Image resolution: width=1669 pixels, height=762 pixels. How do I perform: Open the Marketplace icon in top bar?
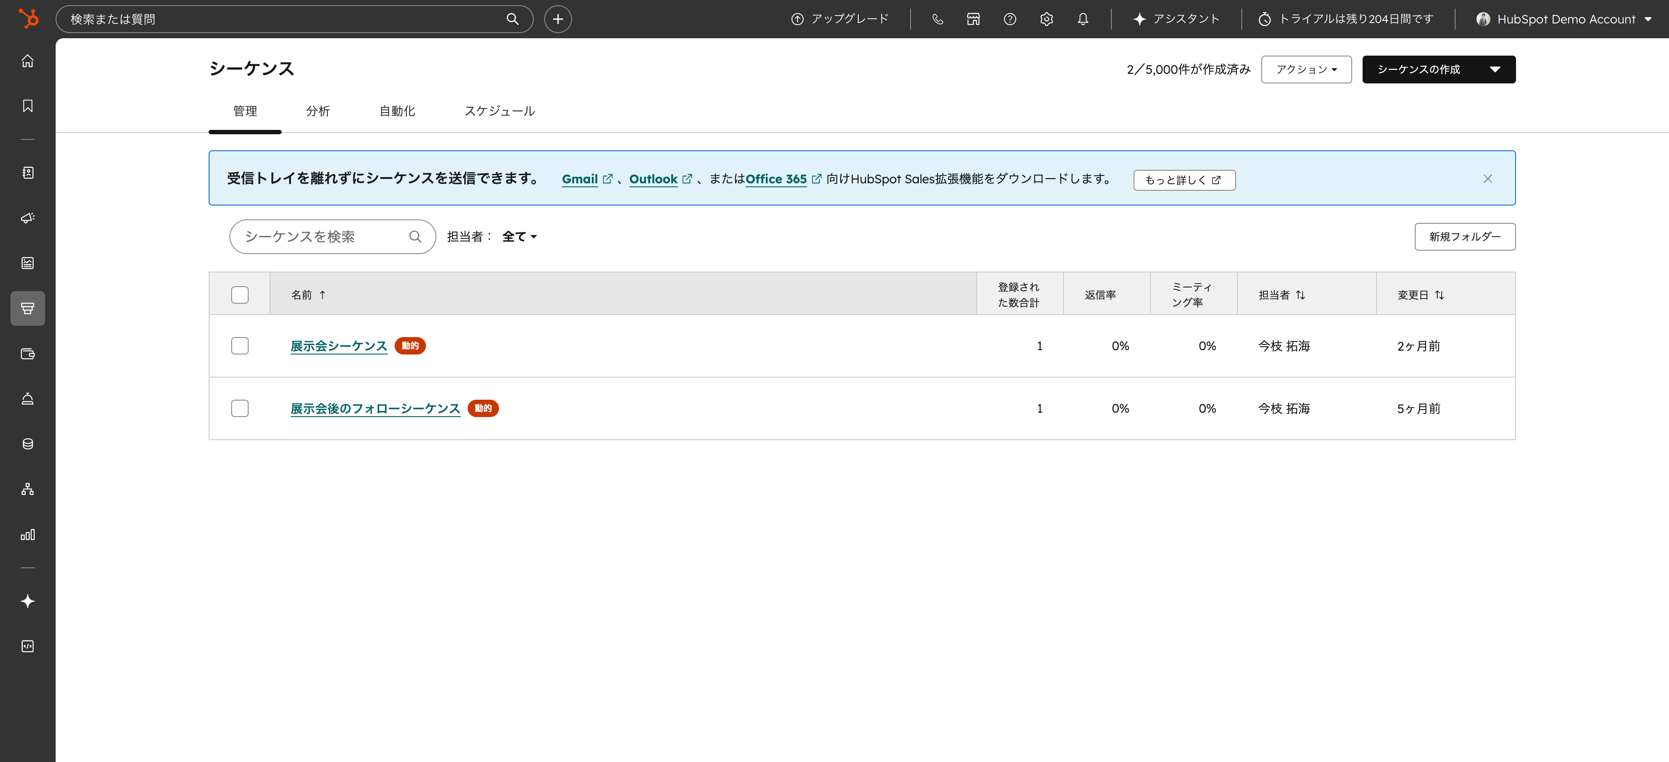[973, 19]
